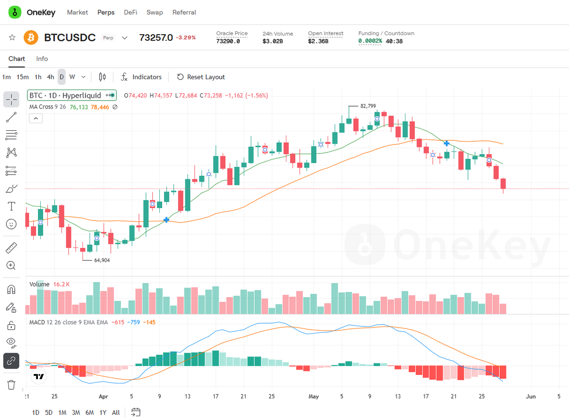Open the emoji icons tool
Image resolution: width=569 pixels, height=419 pixels.
point(11,224)
